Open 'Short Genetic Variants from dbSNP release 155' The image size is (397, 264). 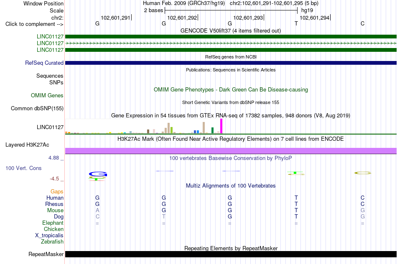click(231, 102)
